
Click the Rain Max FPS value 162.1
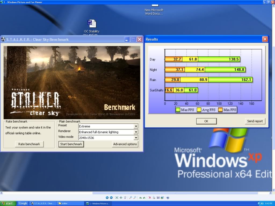pyautogui.click(x=246, y=80)
